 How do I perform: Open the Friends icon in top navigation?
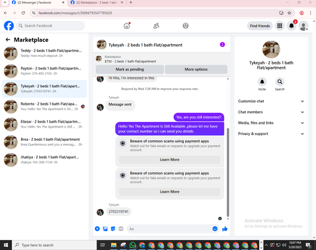[156, 26]
